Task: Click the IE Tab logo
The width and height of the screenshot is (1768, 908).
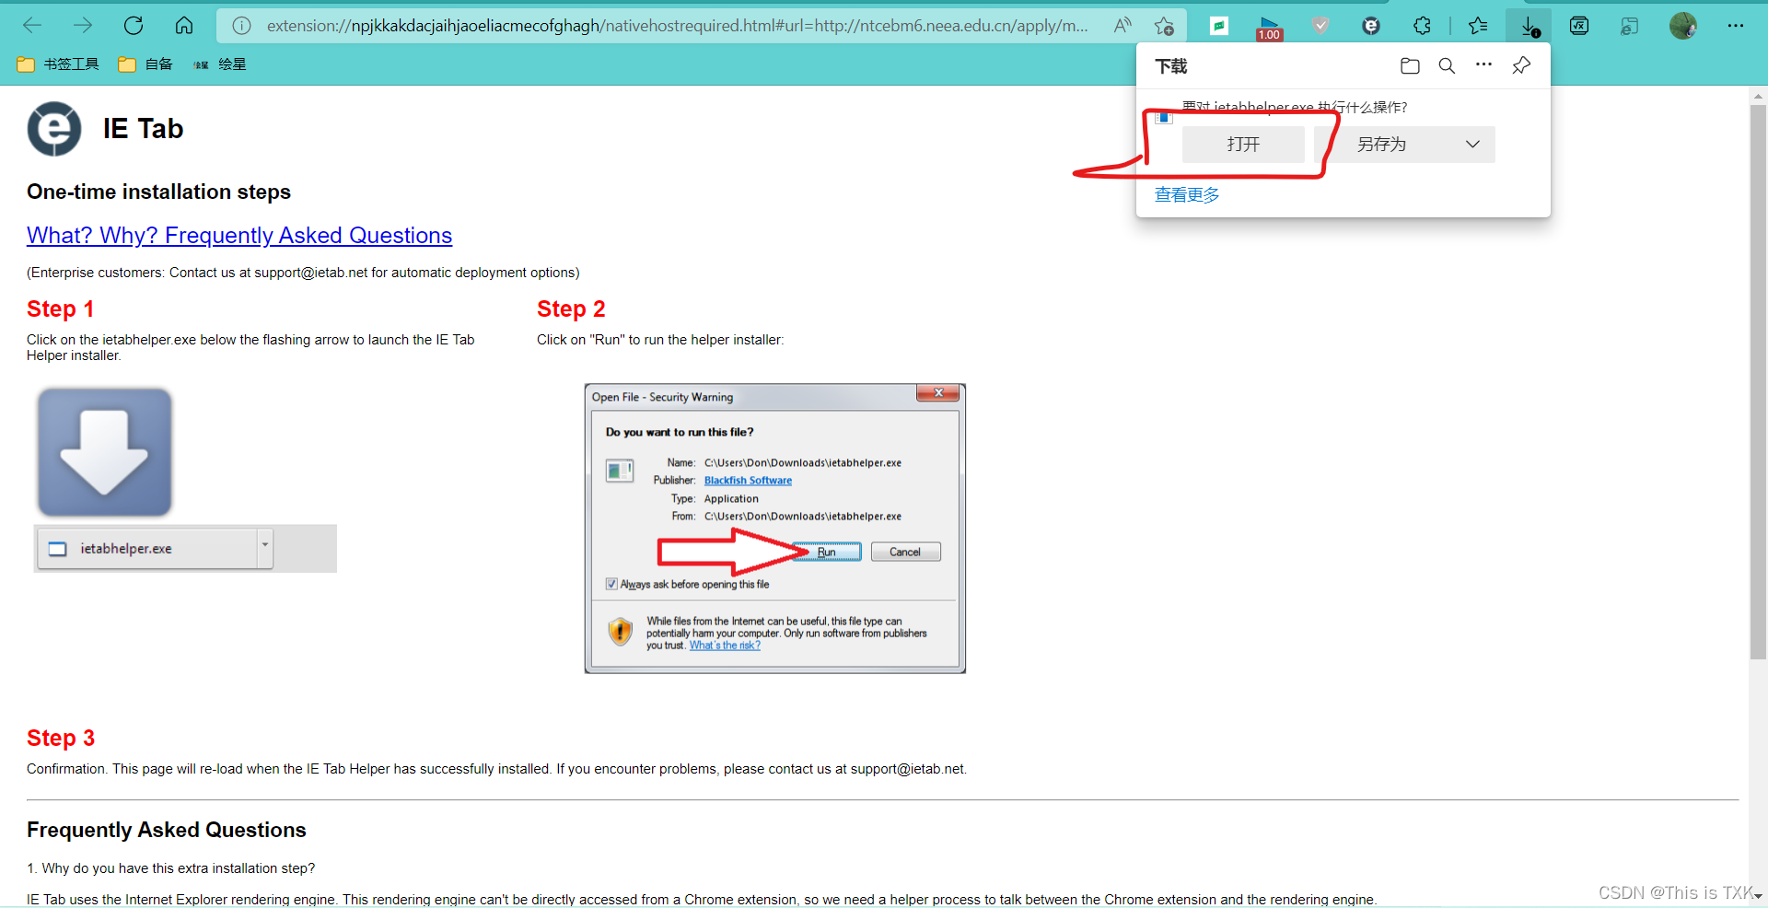Action: [54, 129]
